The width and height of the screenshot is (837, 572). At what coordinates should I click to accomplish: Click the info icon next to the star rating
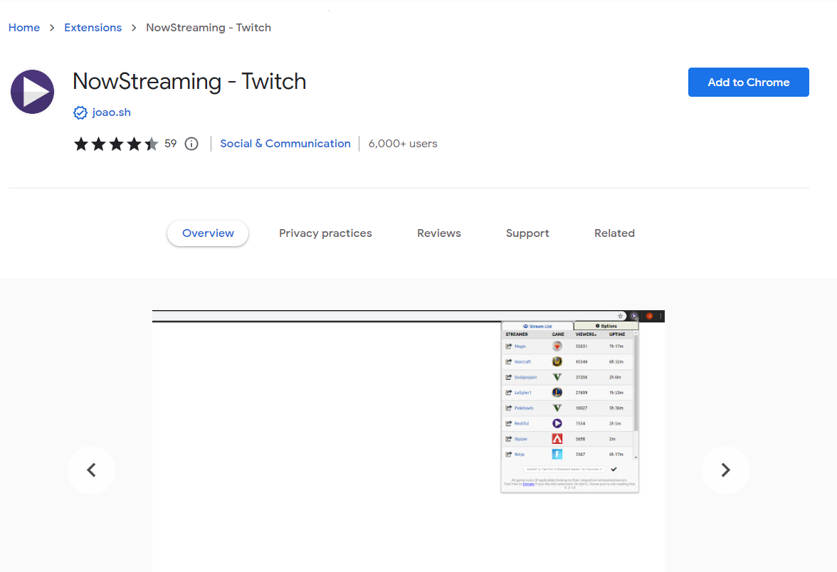click(x=191, y=143)
